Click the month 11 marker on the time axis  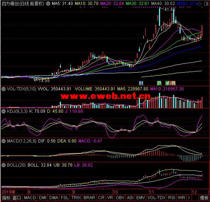click(152, 192)
